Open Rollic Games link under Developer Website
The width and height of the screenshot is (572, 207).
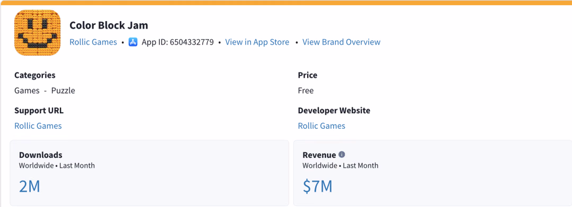tap(321, 126)
